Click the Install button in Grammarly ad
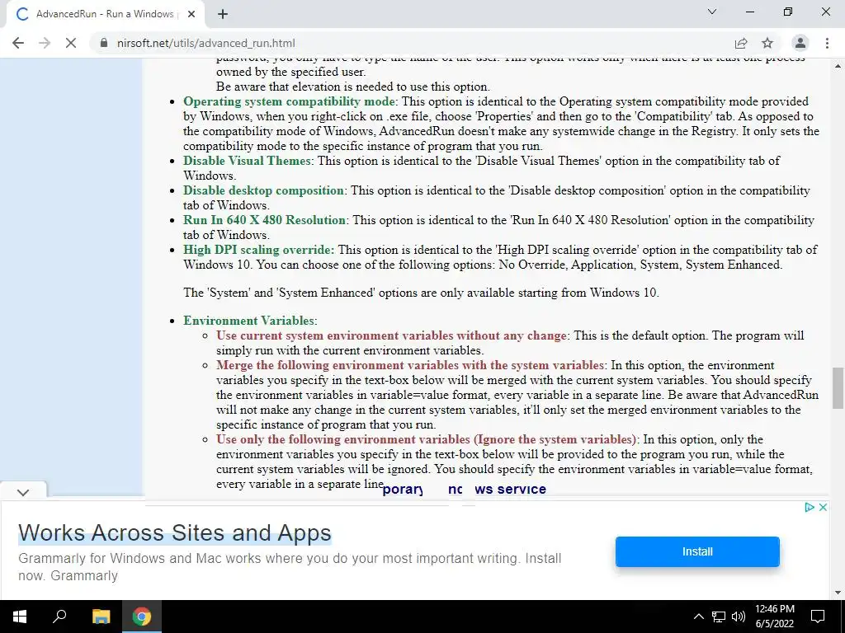845x633 pixels. [697, 551]
